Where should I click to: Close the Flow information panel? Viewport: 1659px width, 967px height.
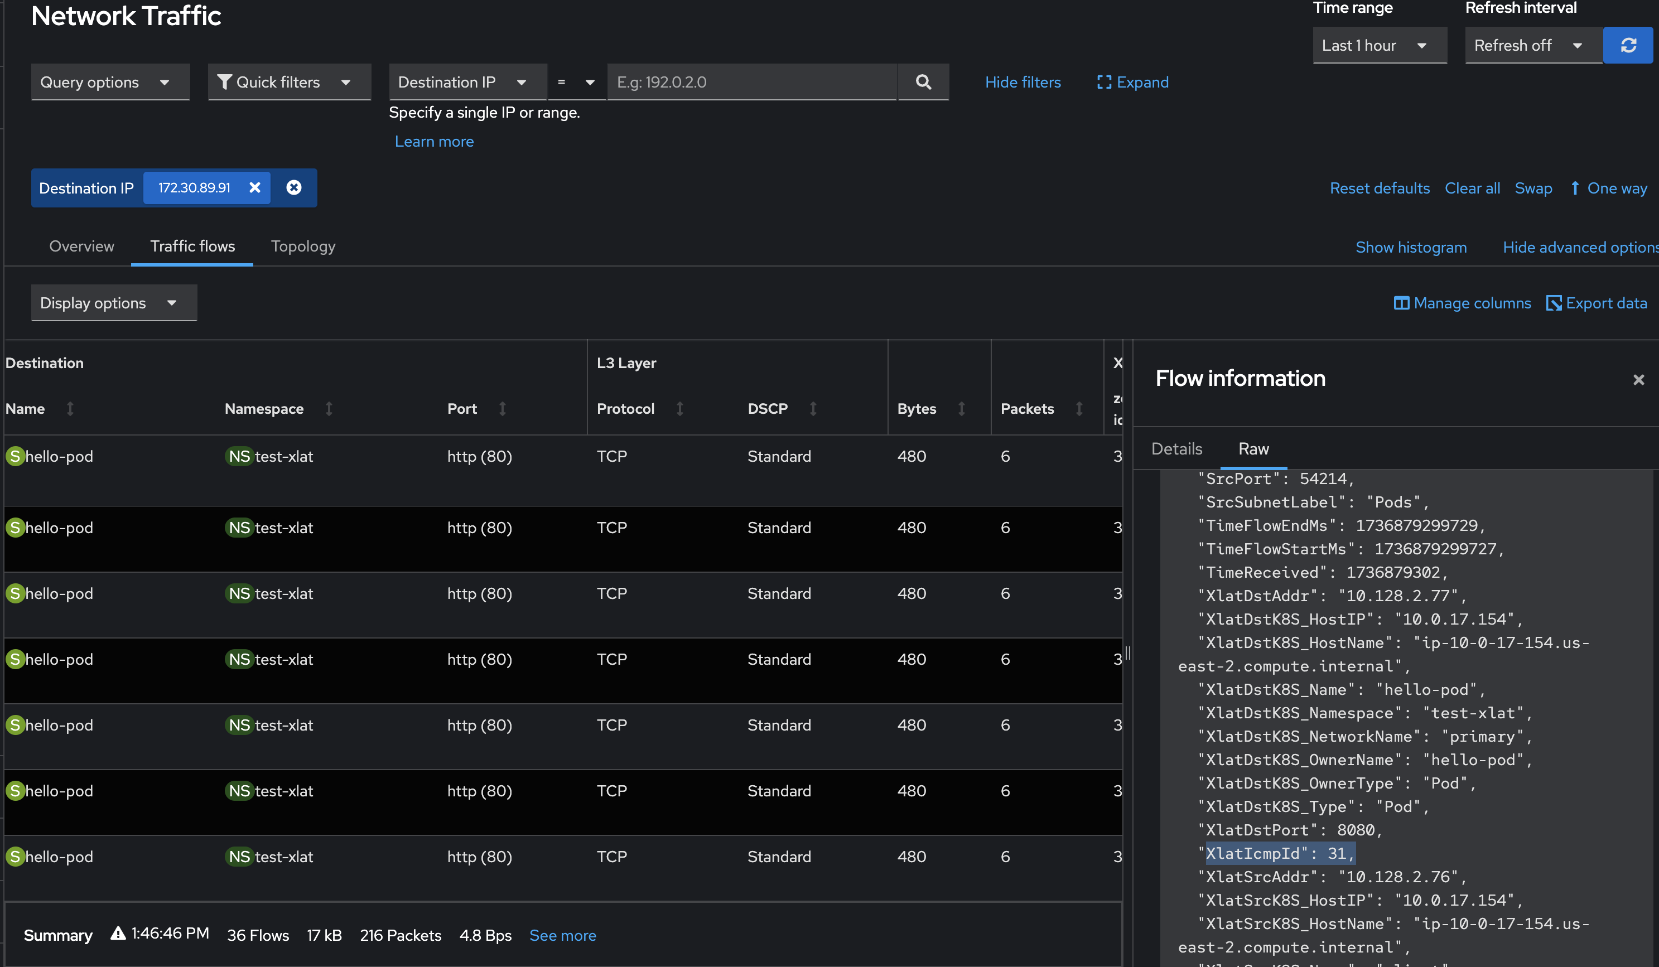[x=1638, y=380]
